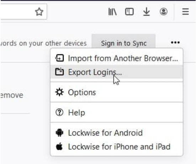Open Options from the menu
The width and height of the screenshot is (196, 164).
(117, 92)
